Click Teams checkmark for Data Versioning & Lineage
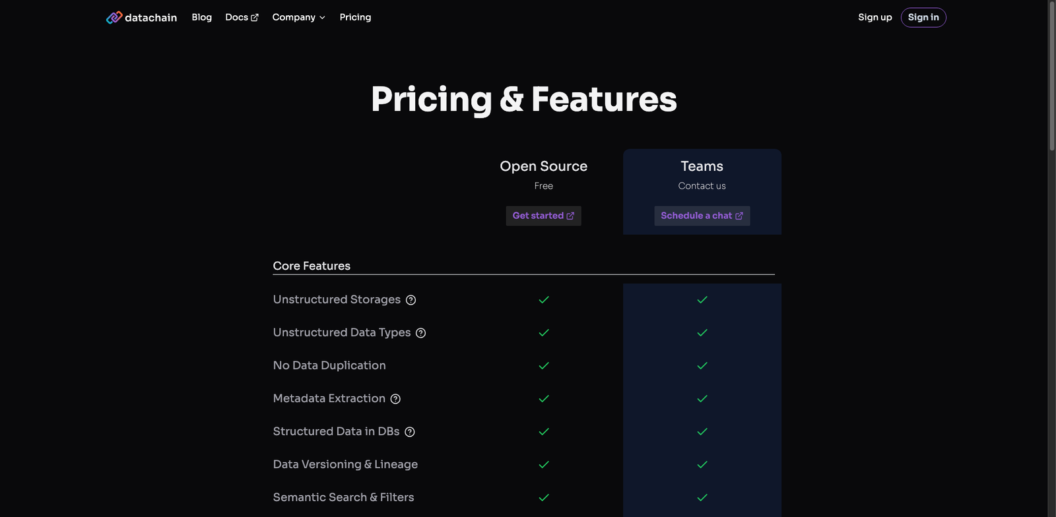 (x=702, y=464)
